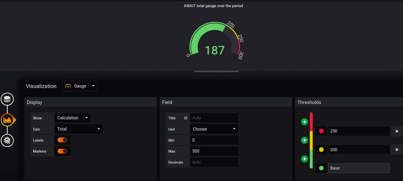Click the gauge value 187
The height and width of the screenshot is (181, 403).
pyautogui.click(x=215, y=50)
